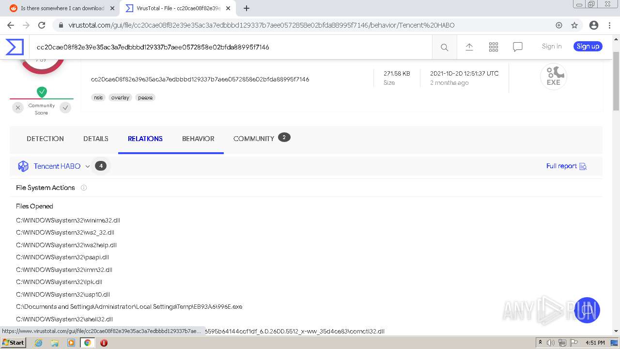Click the system clock showing 4:51 PM

(x=595, y=343)
